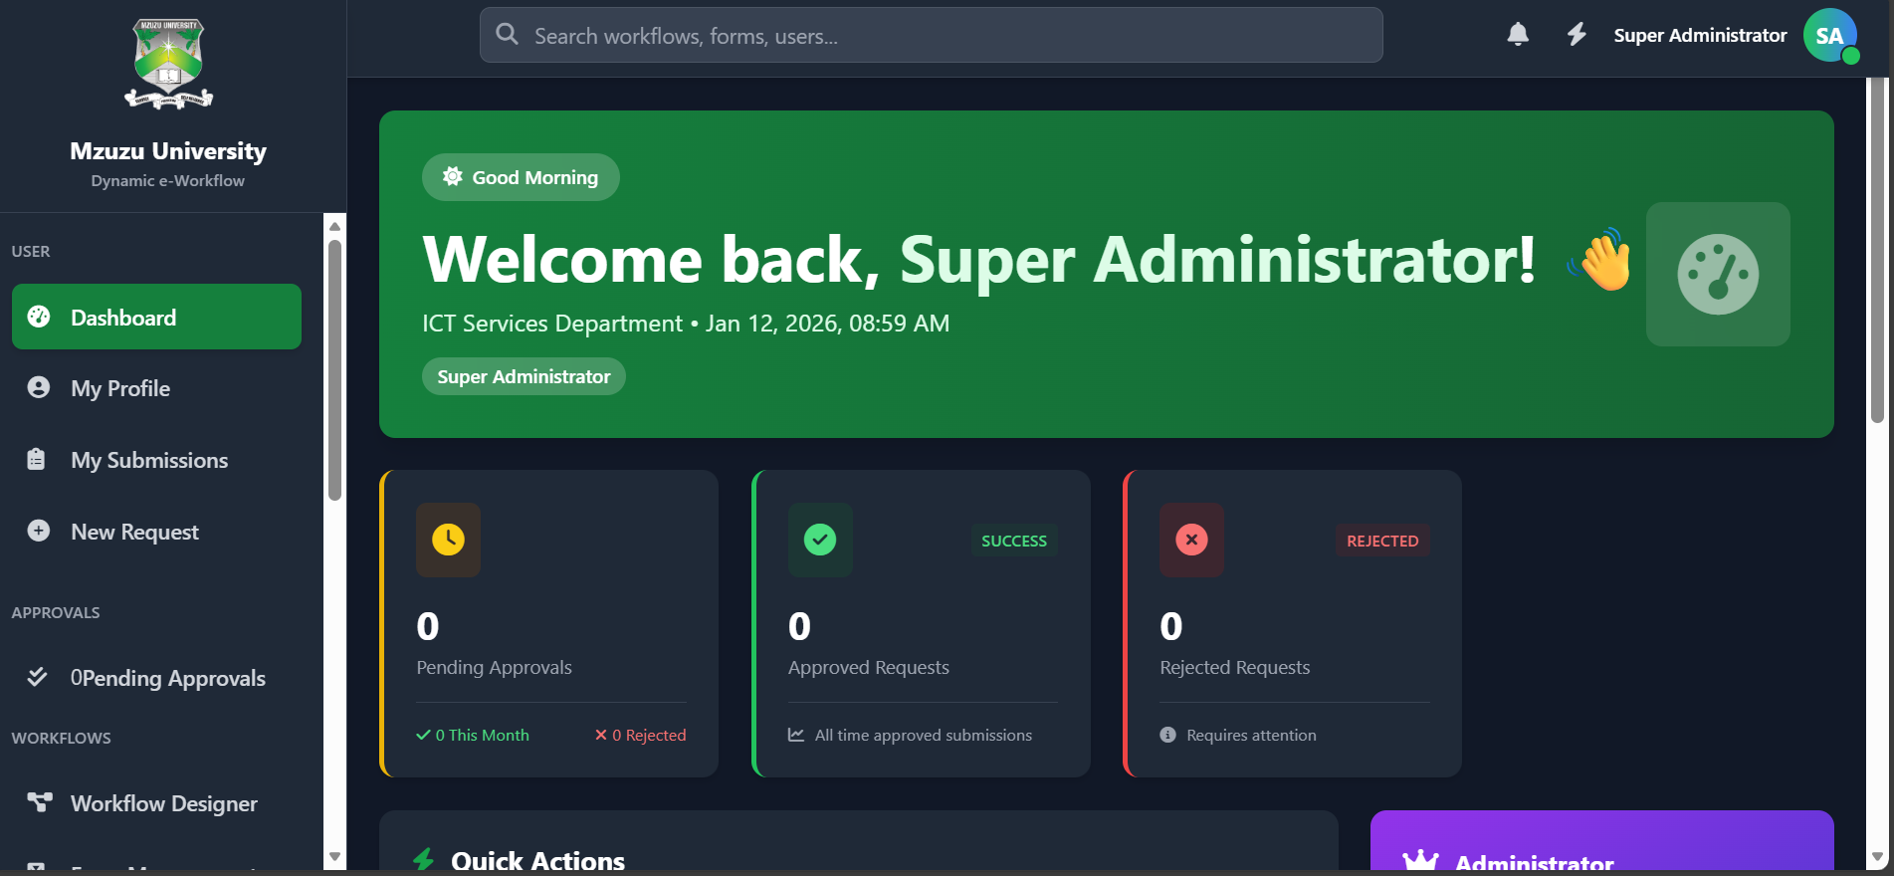Start a New Request
The height and width of the screenshot is (876, 1894).
156,532
